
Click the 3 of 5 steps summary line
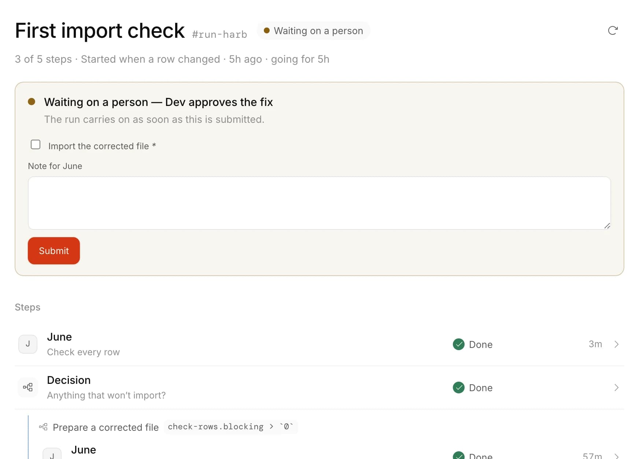172,59
